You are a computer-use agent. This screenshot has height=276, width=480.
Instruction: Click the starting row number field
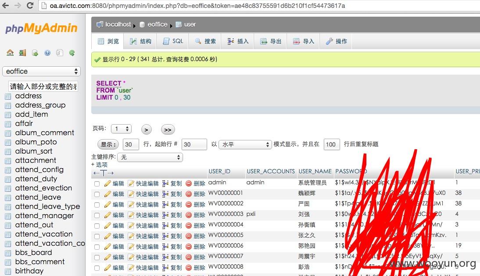click(194, 144)
